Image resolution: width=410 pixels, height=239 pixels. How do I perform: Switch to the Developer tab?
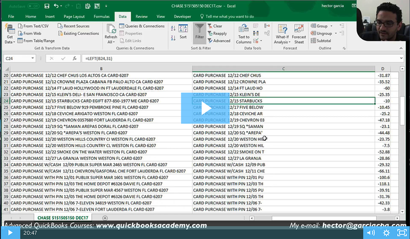click(182, 16)
